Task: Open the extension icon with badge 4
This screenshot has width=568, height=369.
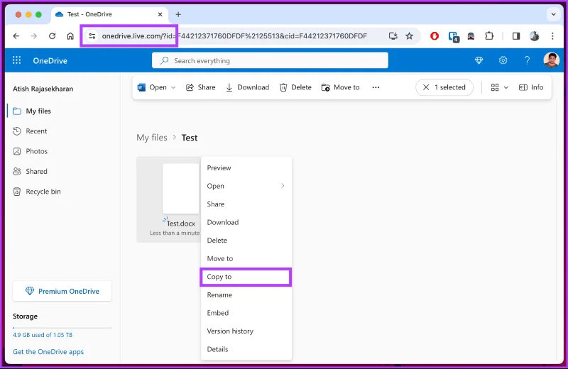Action: pos(454,37)
